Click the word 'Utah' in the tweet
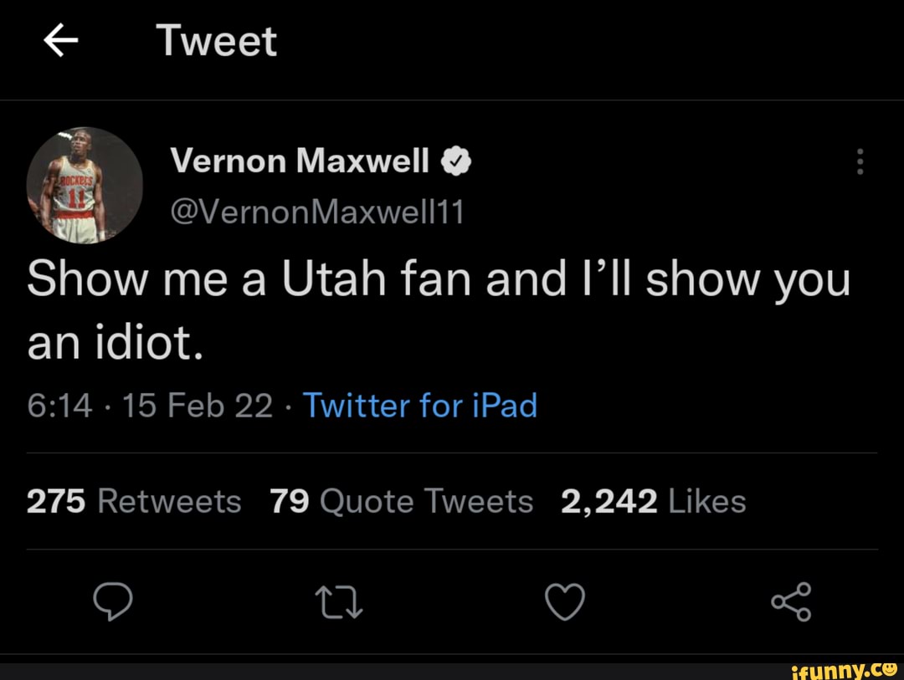This screenshot has height=680, width=904. [x=335, y=280]
